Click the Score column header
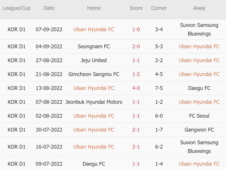This screenshot has width=226, height=170. coord(136,8)
